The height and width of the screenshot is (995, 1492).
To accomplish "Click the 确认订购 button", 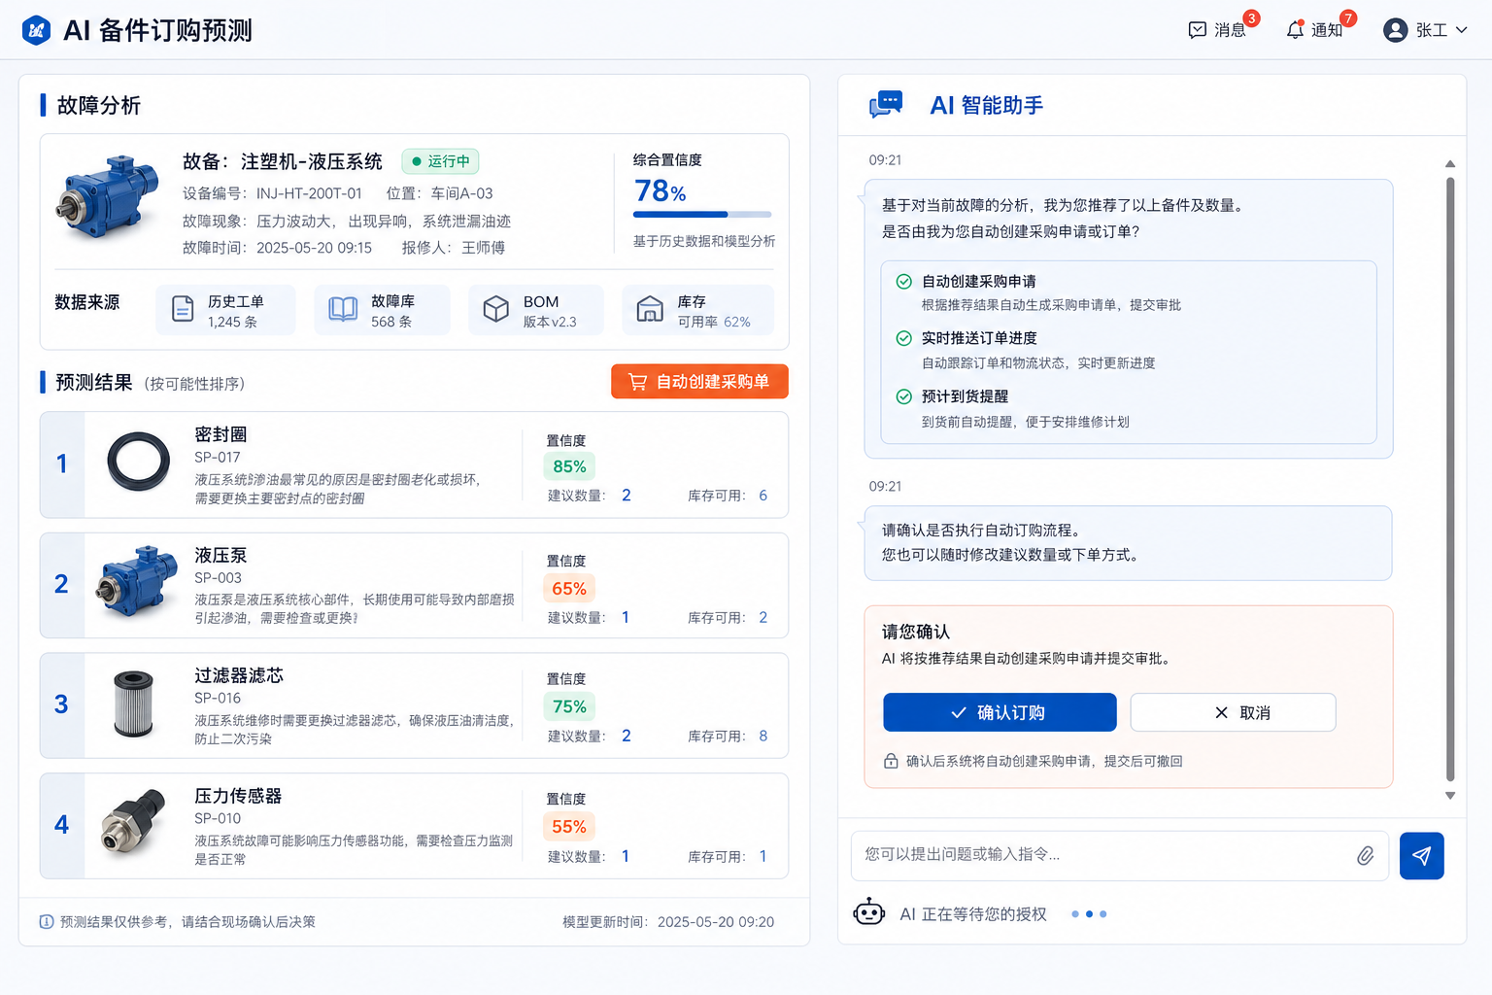I will 1000,712.
